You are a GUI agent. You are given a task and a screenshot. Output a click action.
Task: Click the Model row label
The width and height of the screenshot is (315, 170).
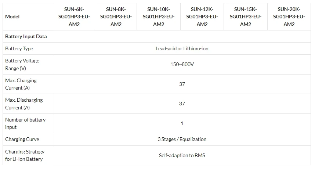(12, 17)
